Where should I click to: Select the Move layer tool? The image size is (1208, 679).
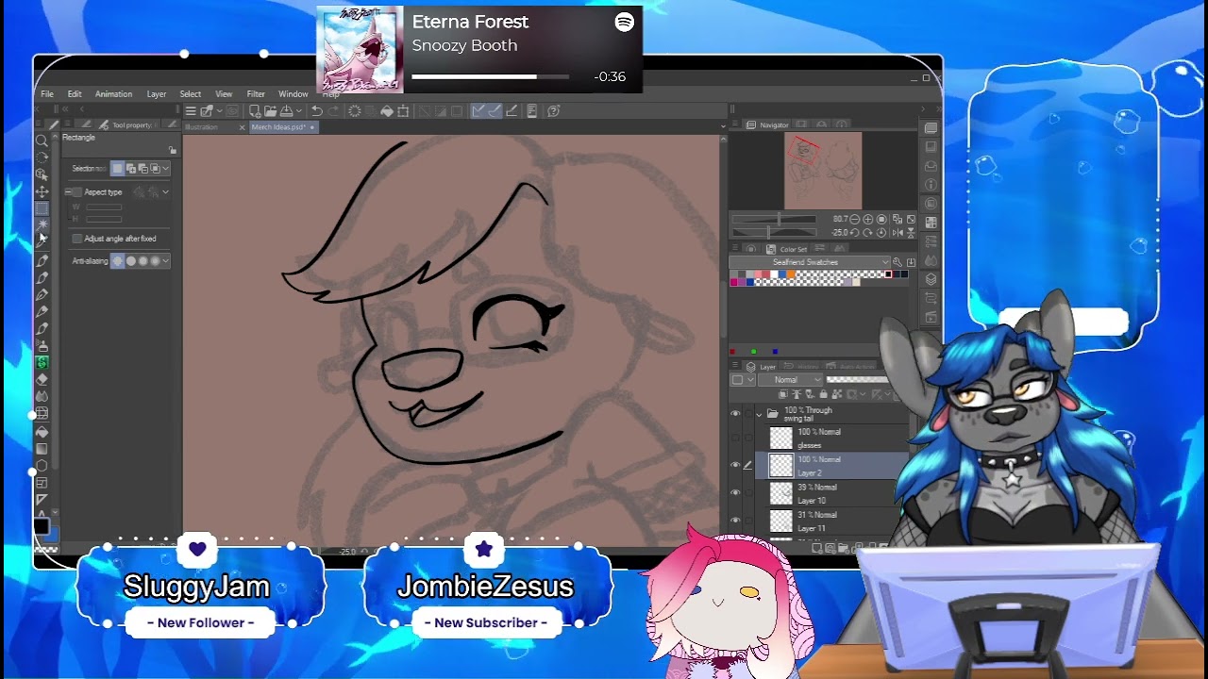coord(42,191)
